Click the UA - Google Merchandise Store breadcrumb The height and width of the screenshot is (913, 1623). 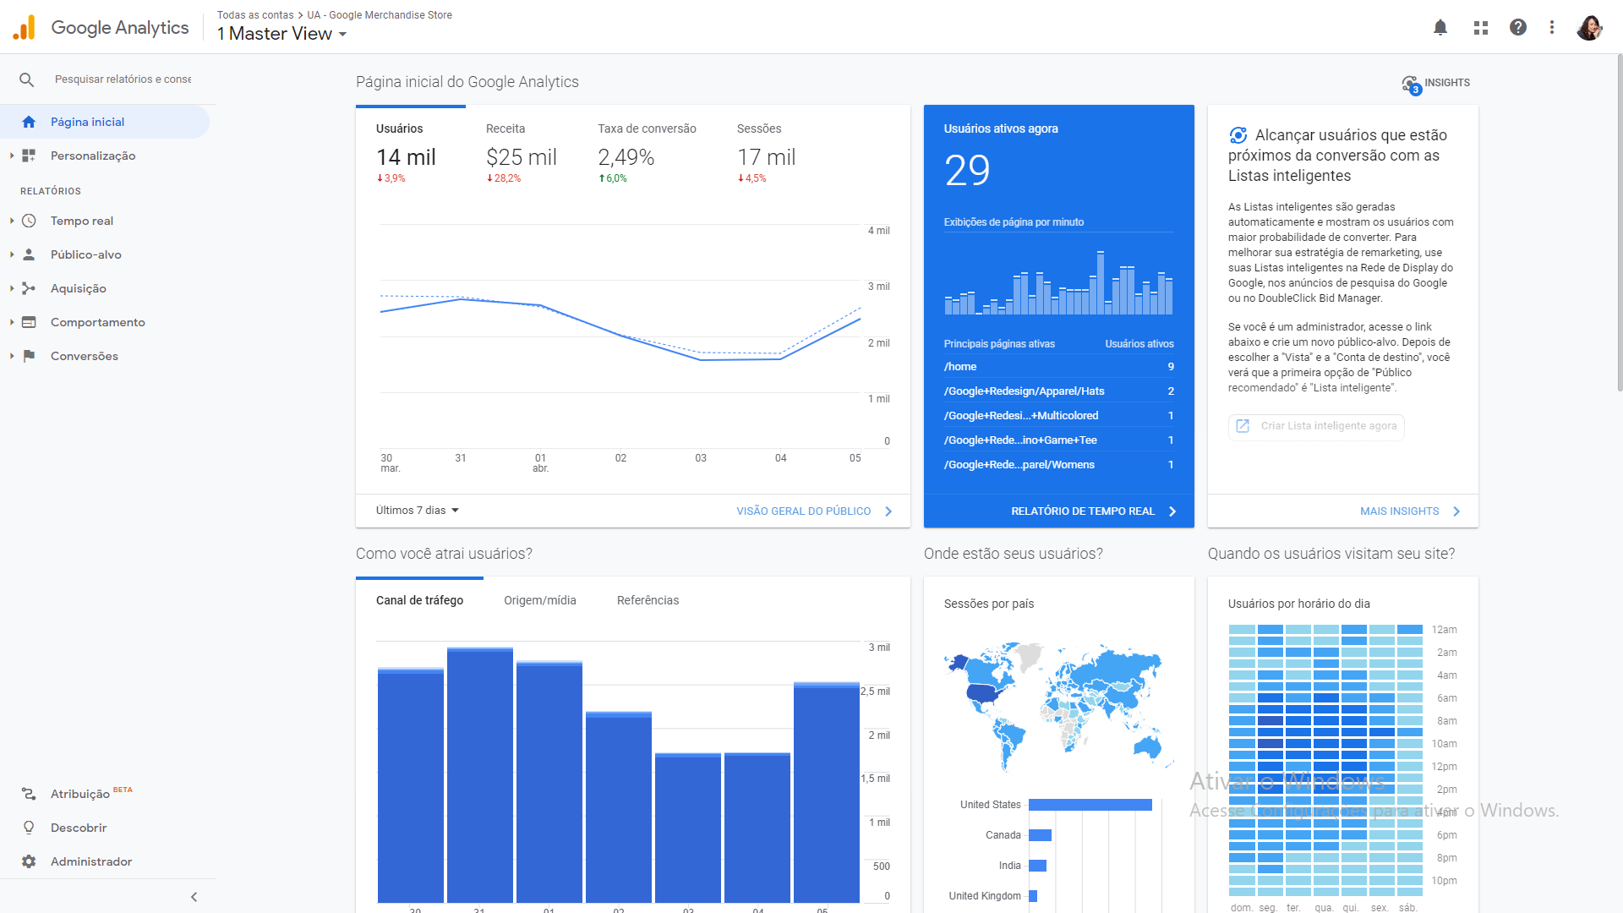(x=380, y=15)
